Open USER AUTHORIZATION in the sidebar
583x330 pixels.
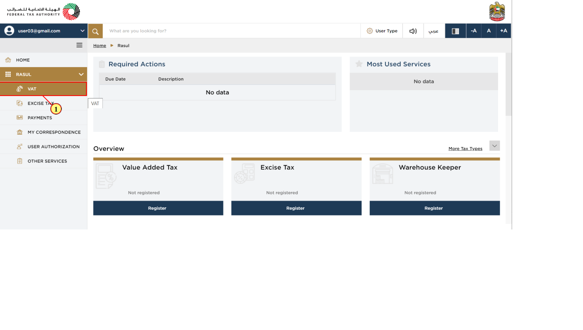(x=44, y=147)
